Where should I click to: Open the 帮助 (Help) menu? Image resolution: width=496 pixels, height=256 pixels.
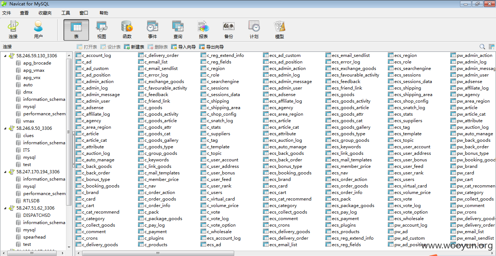tap(104, 13)
